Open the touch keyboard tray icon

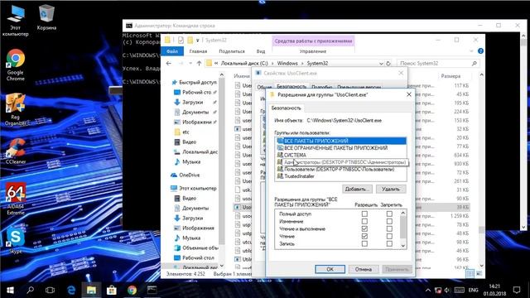pyautogui.click(x=460, y=290)
